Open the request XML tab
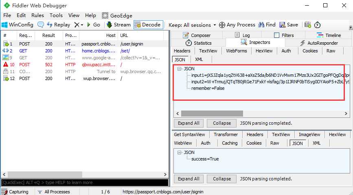The width and height of the screenshot is (353, 195). pos(199,60)
